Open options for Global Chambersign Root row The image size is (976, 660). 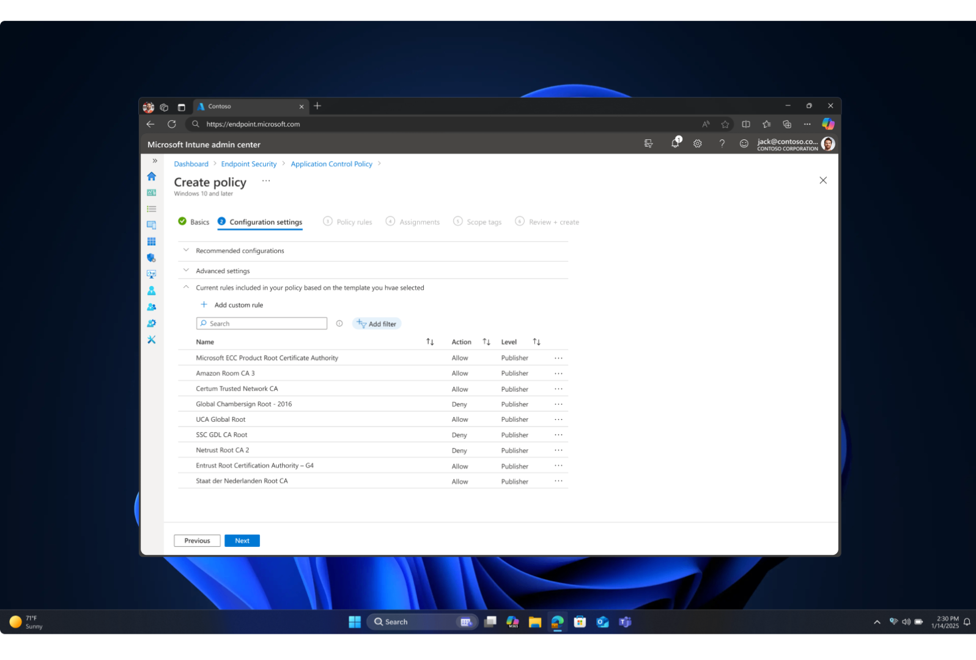558,404
